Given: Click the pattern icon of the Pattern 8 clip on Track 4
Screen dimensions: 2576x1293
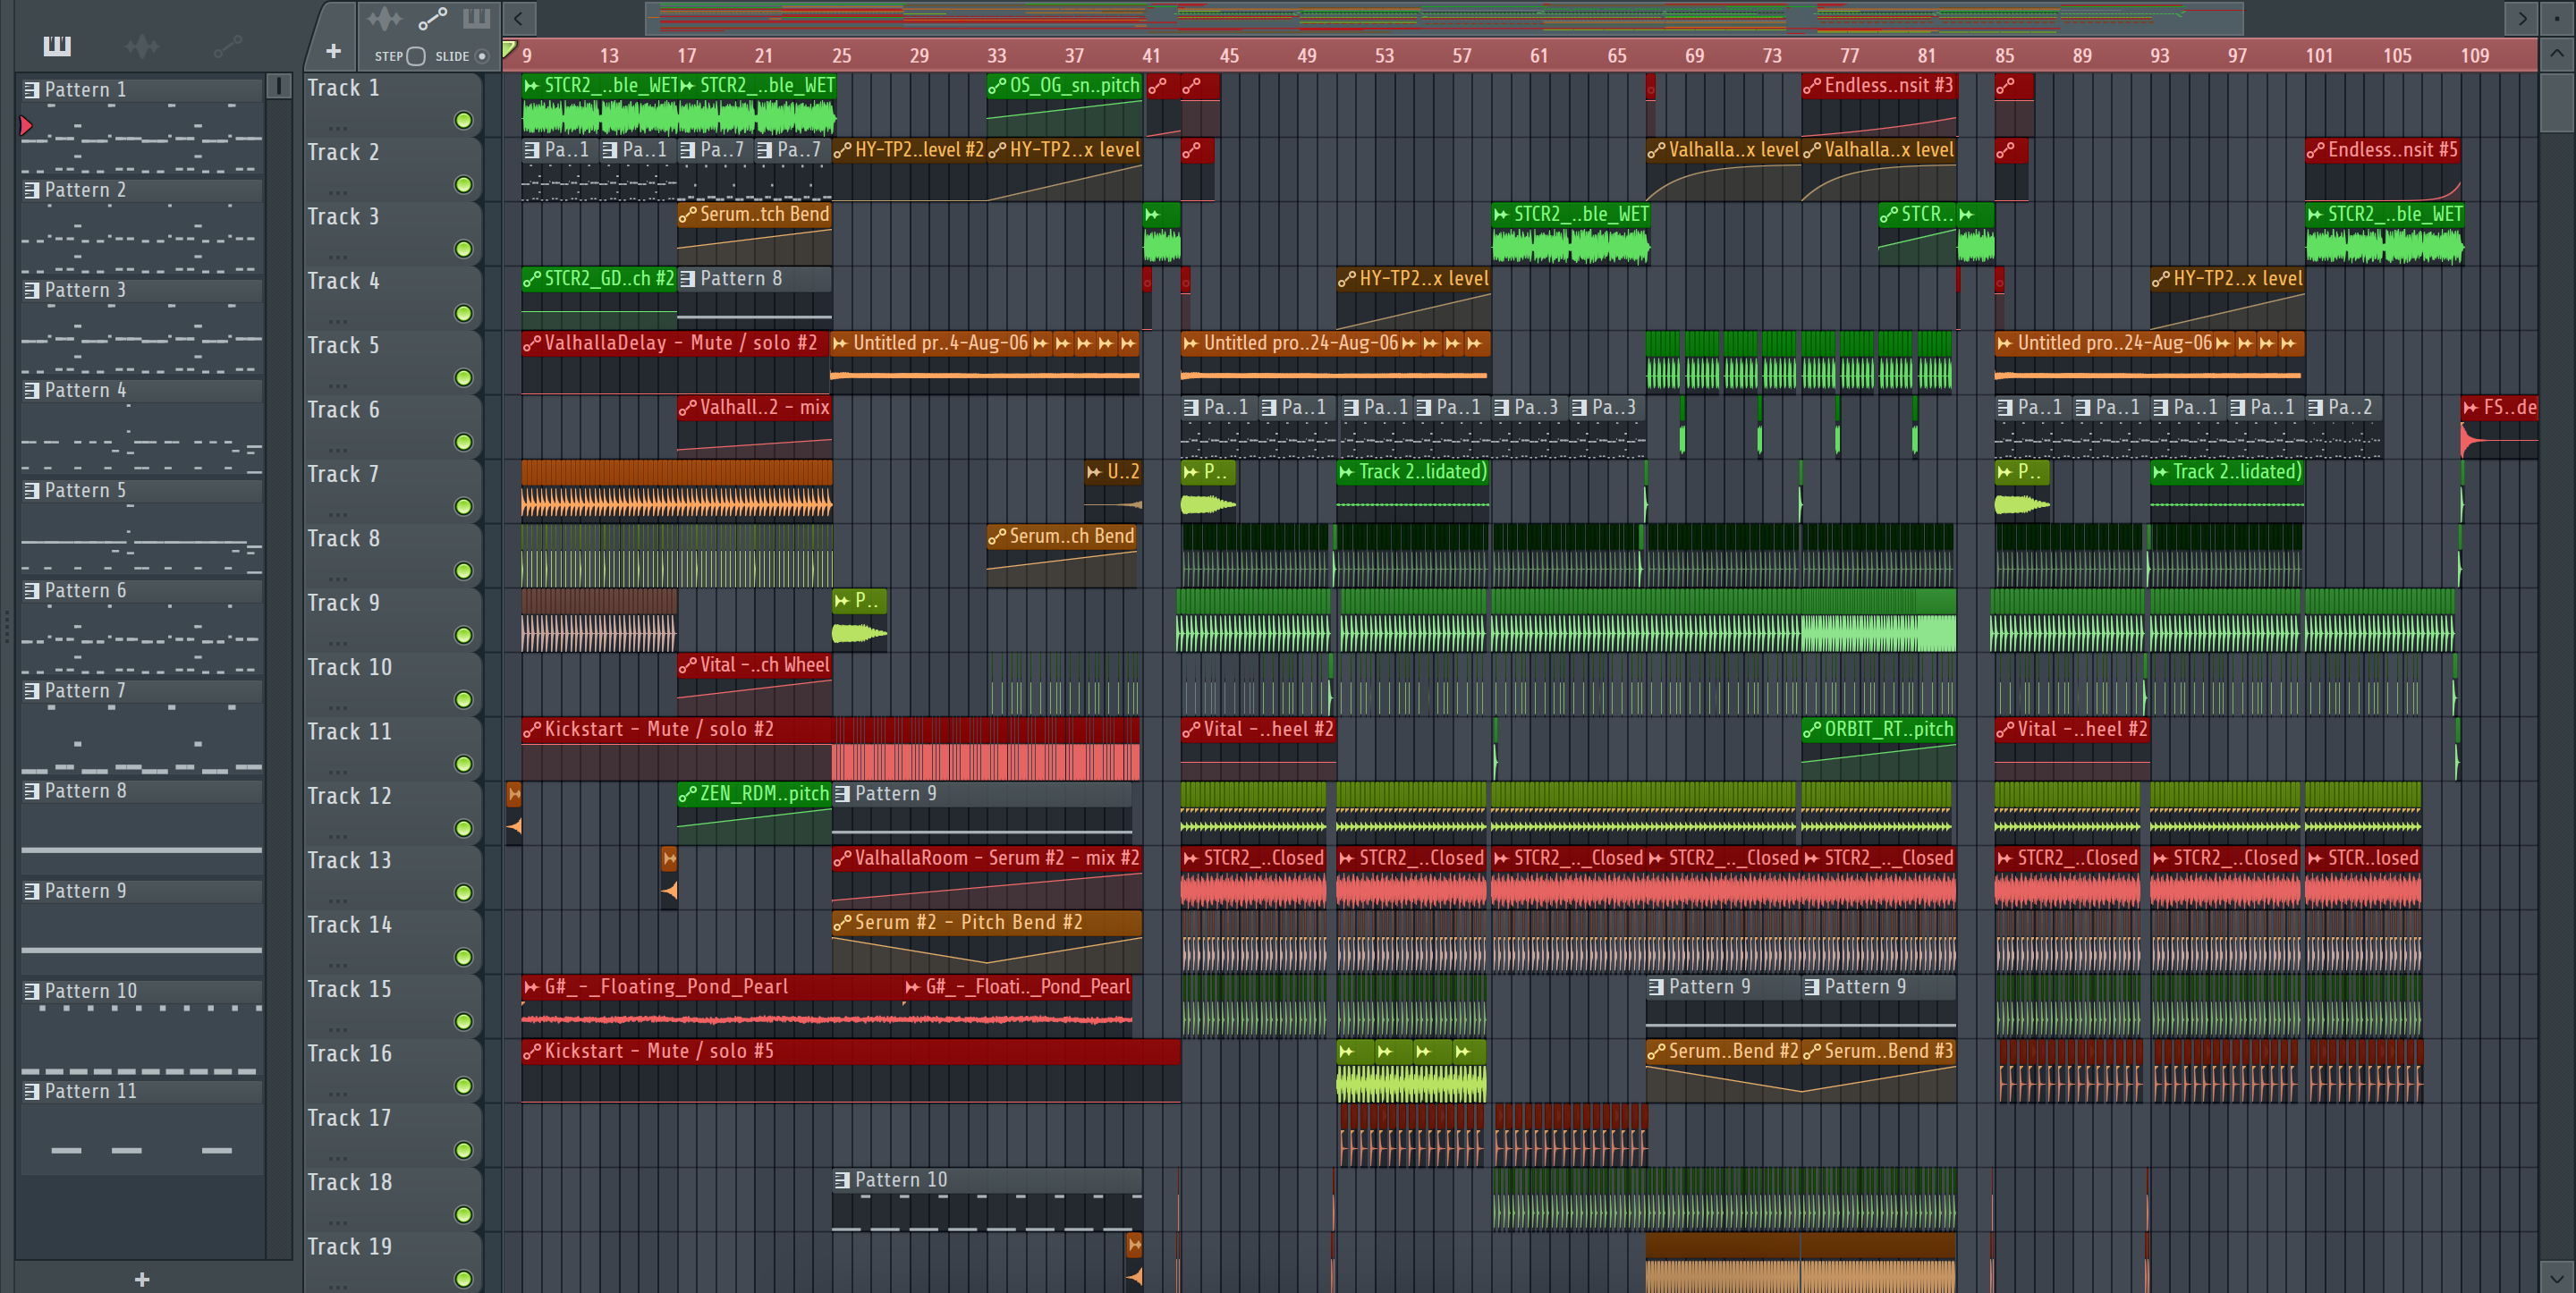Looking at the screenshot, I should click(687, 280).
